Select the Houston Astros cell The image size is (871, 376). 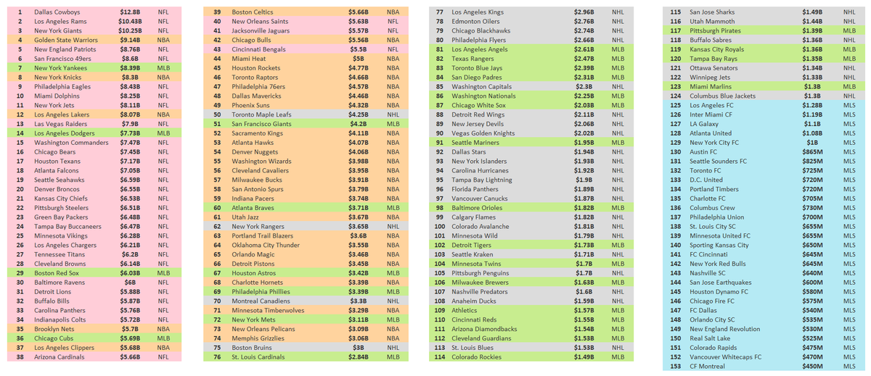(x=255, y=272)
